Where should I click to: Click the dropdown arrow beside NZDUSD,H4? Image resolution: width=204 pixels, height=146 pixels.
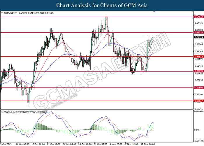coord(2,13)
